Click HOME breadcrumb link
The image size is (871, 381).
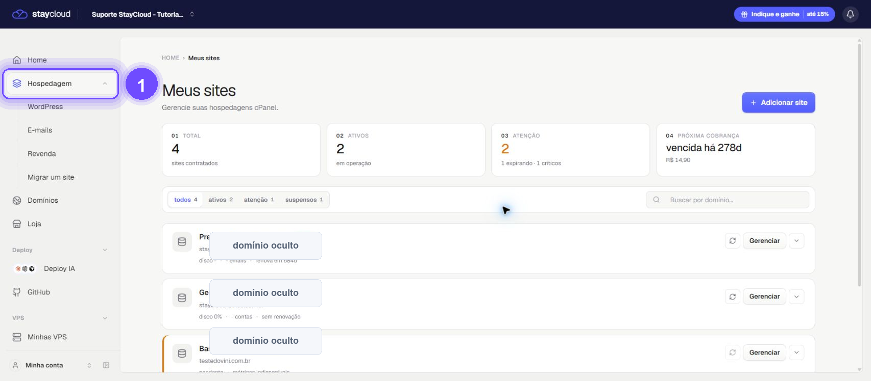[171, 58]
